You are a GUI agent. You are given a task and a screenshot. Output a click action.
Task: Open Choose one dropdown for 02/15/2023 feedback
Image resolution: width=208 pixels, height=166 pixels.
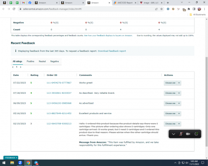pyautogui.click(x=173, y=124)
